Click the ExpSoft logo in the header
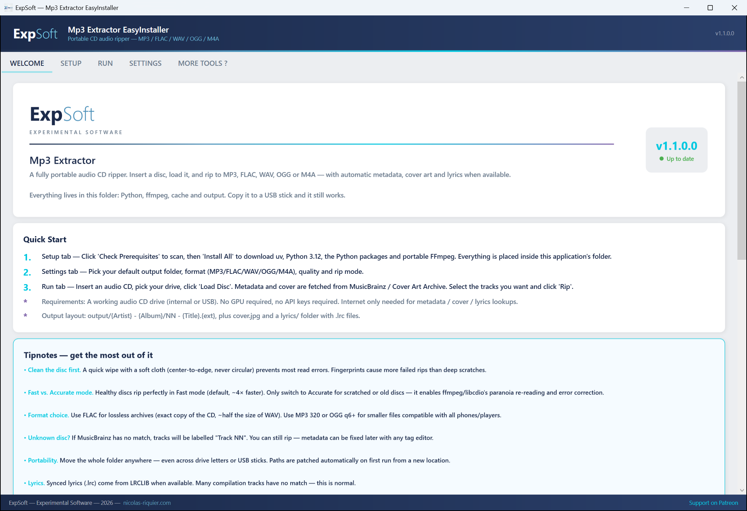Image resolution: width=747 pixels, height=511 pixels. click(x=35, y=34)
